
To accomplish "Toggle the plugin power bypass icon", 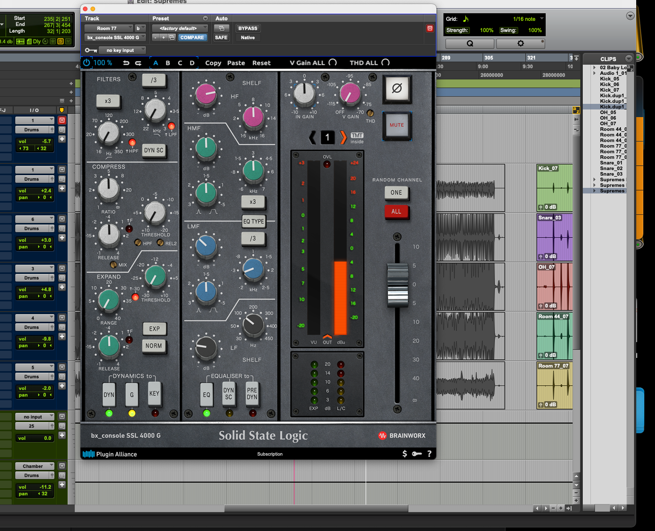I will tap(86, 63).
